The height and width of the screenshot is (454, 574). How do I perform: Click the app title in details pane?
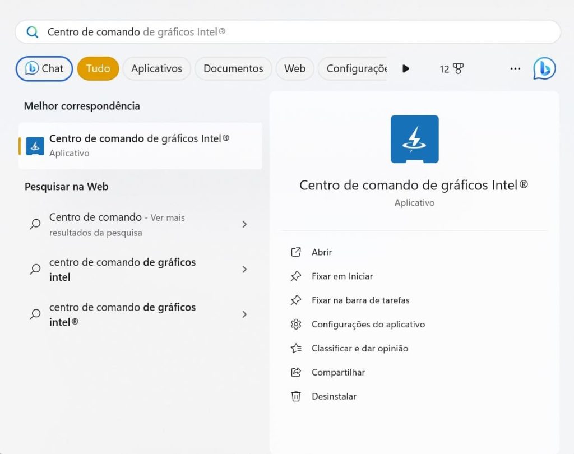414,186
